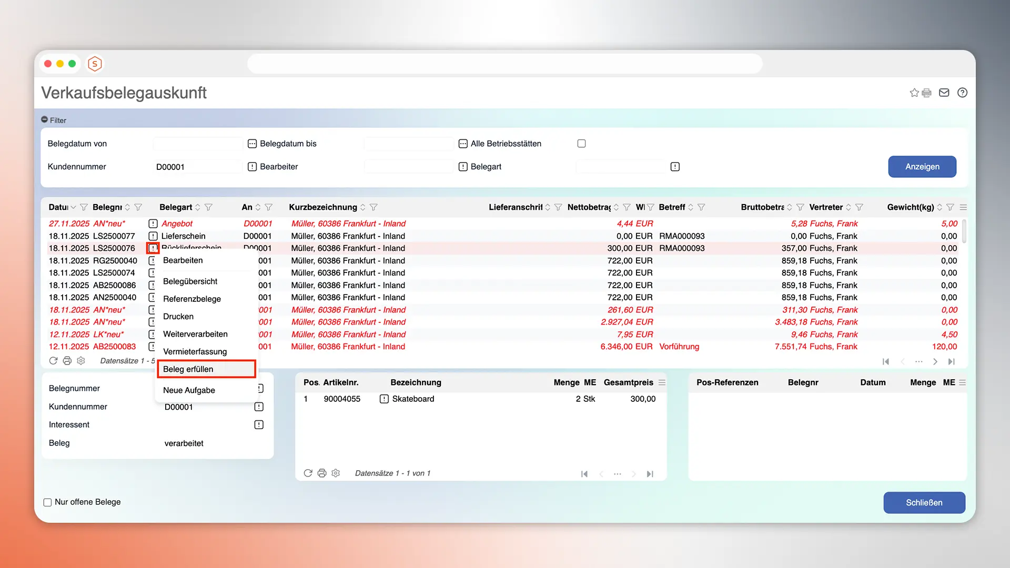Click the email envelope icon
Image resolution: width=1010 pixels, height=568 pixels.
944,93
